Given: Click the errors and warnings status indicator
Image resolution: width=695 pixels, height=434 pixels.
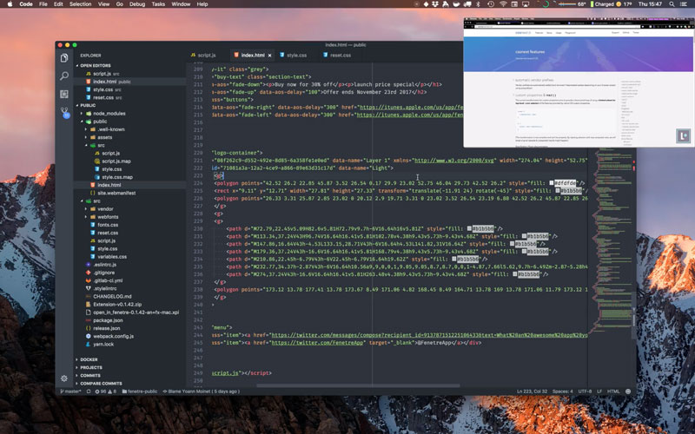Looking at the screenshot, I should pyautogui.click(x=105, y=391).
